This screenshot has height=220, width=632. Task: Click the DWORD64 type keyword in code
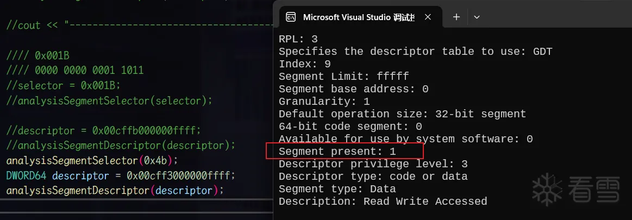click(27, 175)
